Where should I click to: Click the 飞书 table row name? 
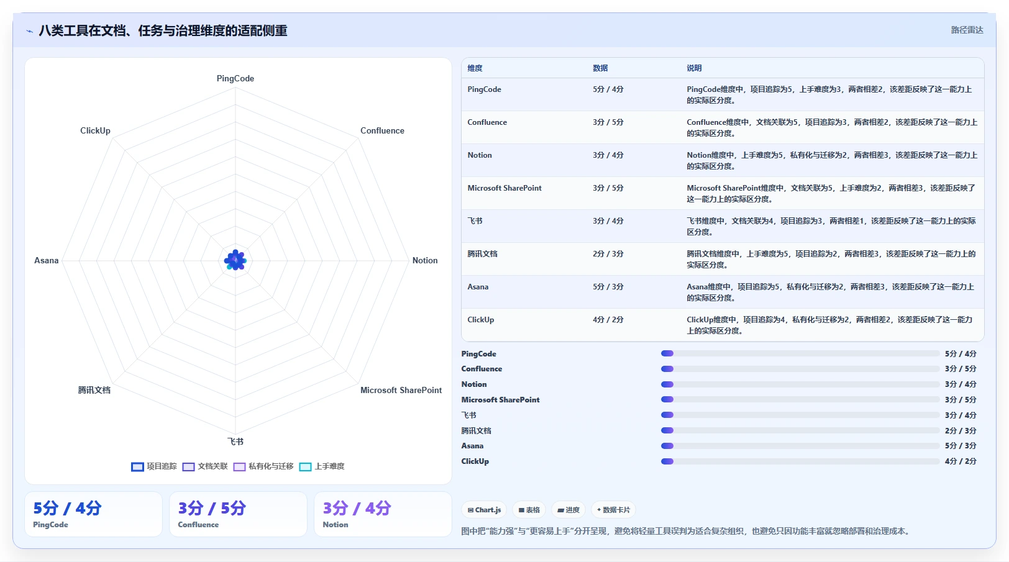[x=475, y=221]
